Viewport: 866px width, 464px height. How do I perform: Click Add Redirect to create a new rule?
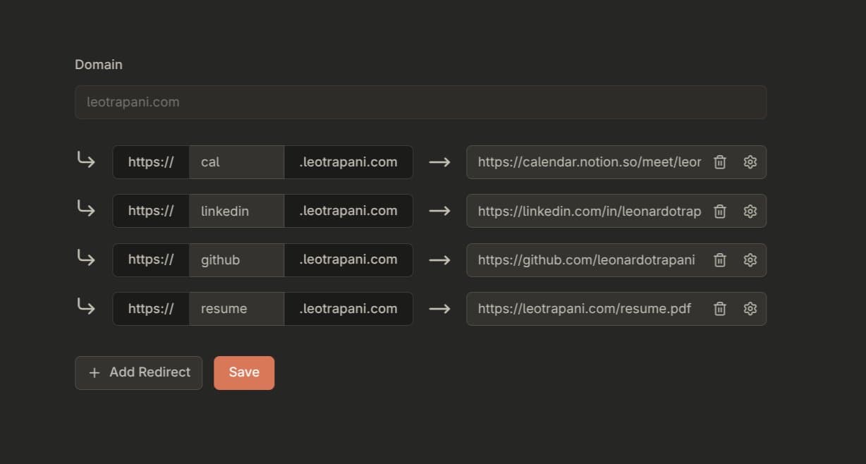[x=138, y=372]
